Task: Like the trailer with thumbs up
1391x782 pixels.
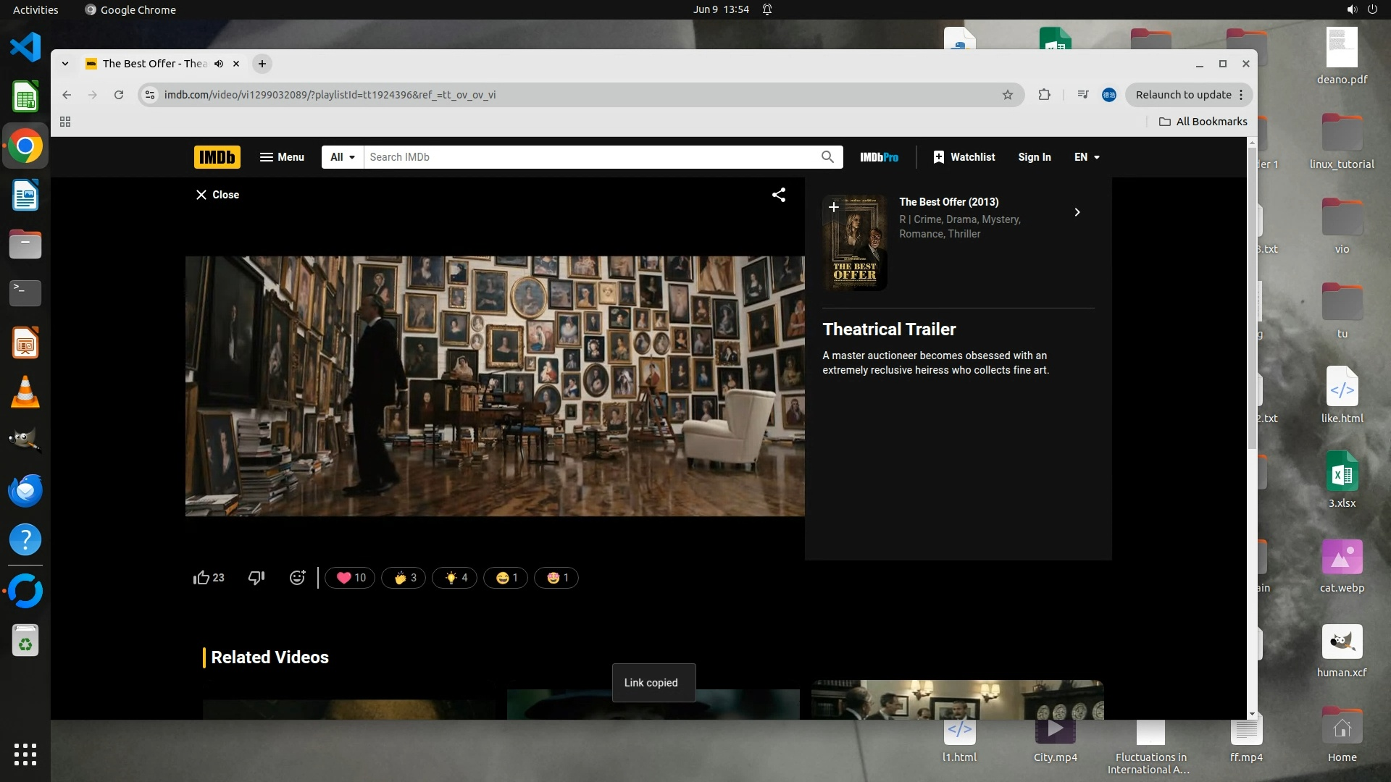Action: click(201, 578)
